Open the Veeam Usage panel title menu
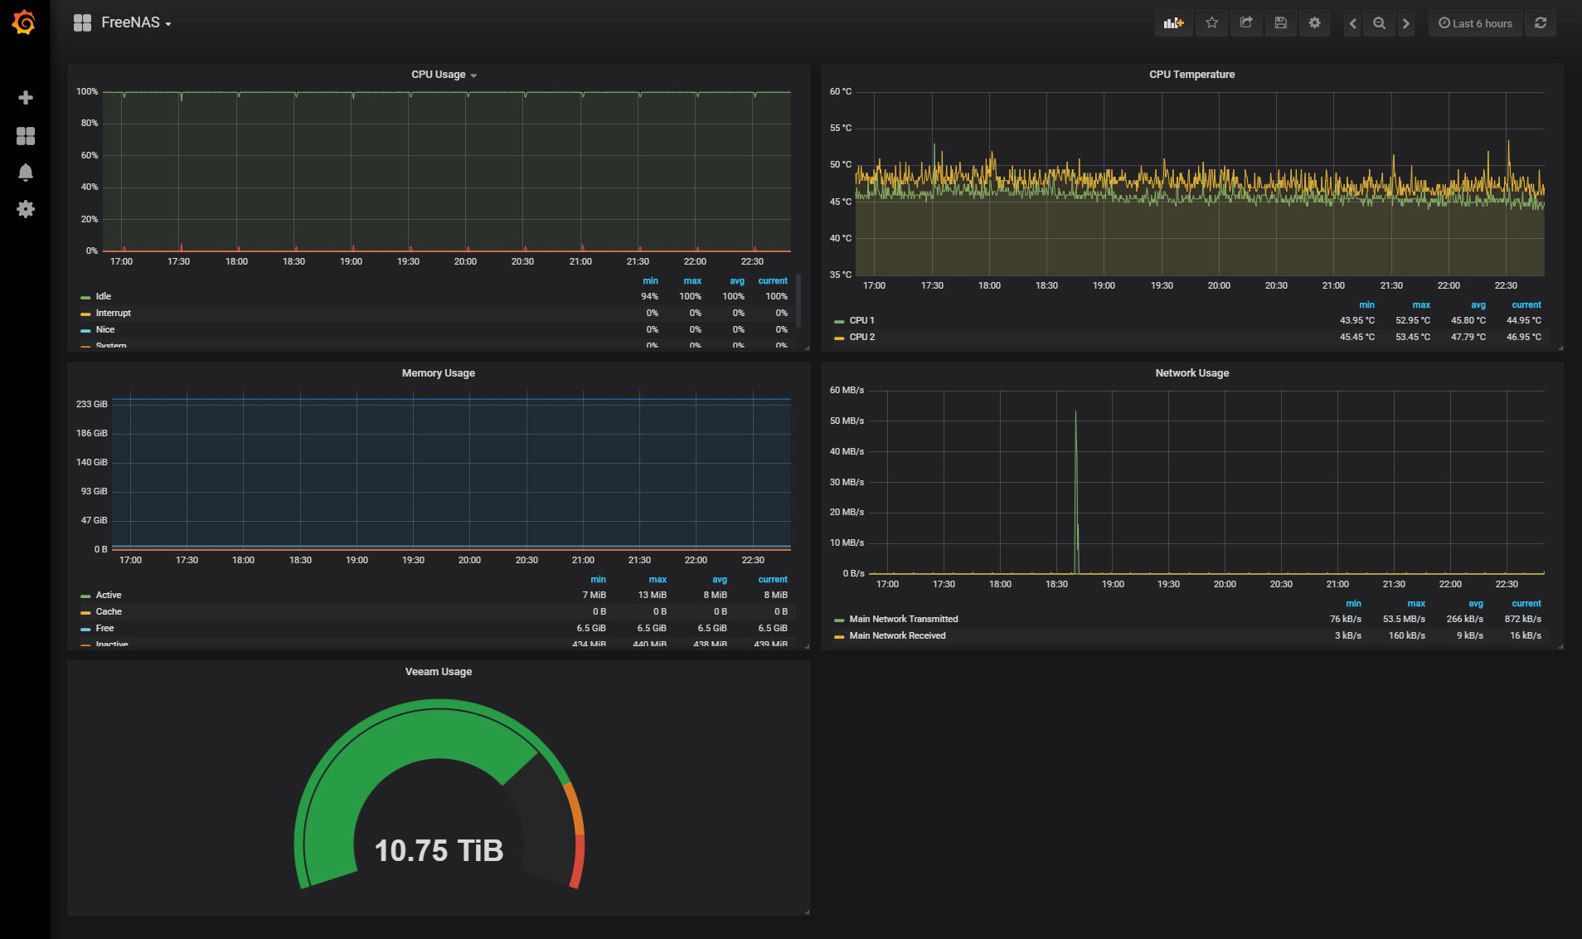Image resolution: width=1582 pixels, height=939 pixels. click(438, 672)
